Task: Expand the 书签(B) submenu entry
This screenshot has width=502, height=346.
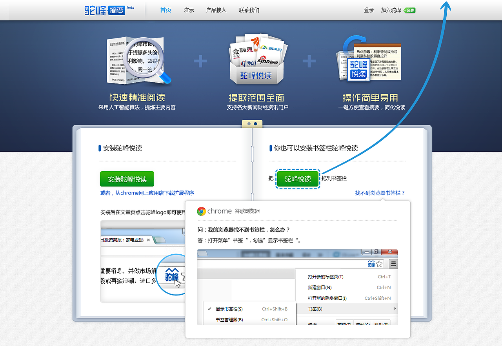Action: [347, 309]
